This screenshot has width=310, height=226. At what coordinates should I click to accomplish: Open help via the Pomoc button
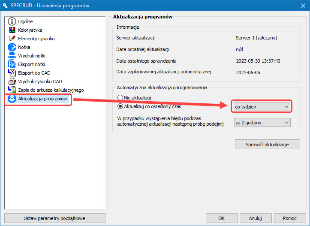(290, 218)
